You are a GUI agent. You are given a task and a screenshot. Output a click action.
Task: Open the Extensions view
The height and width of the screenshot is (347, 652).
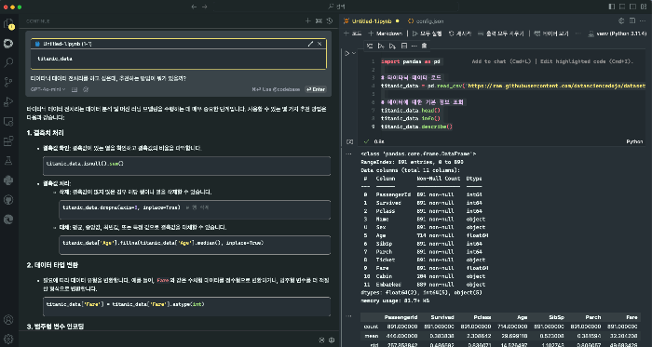click(8, 141)
